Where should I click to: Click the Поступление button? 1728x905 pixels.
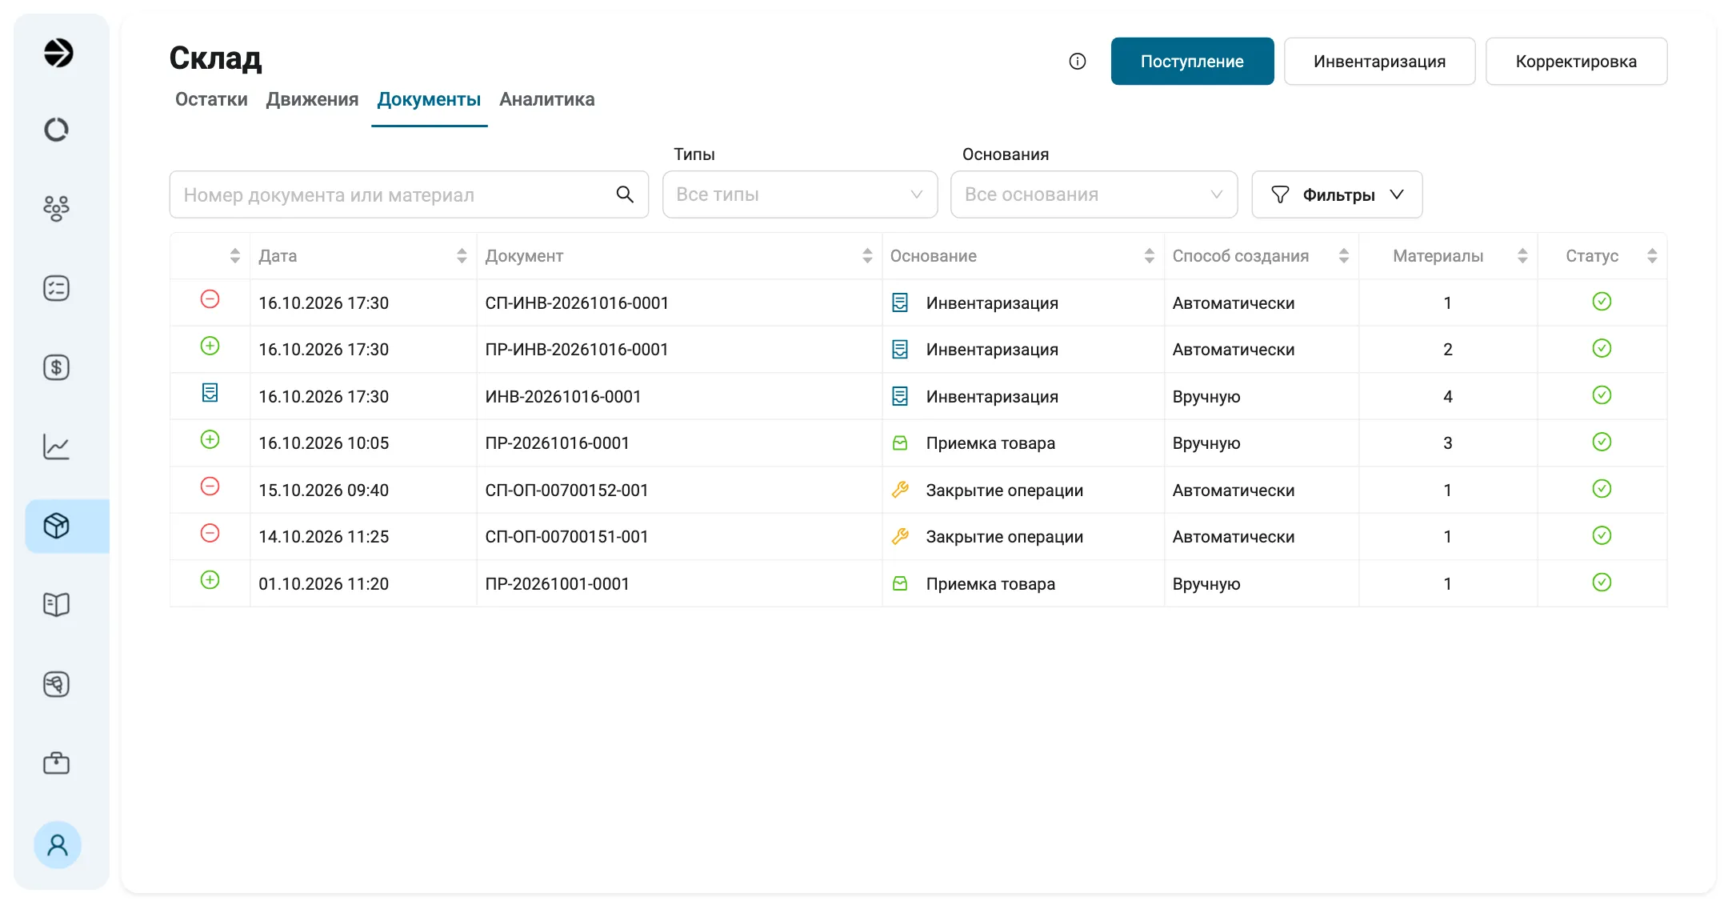point(1192,62)
